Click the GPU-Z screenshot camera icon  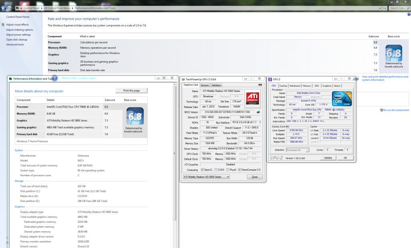[260, 85]
